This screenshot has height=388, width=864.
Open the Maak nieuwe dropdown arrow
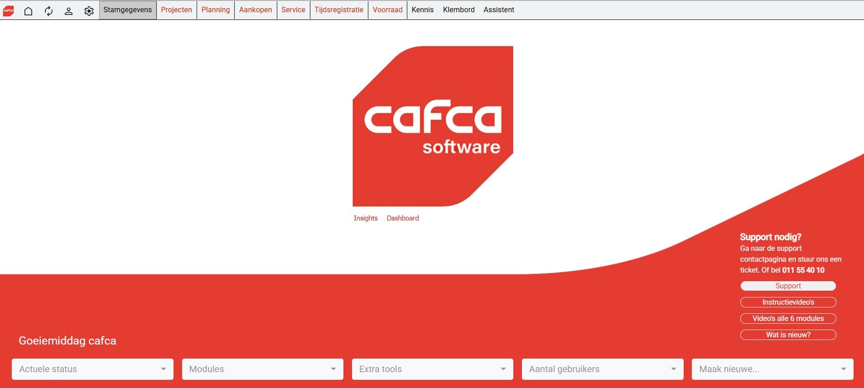pos(843,369)
